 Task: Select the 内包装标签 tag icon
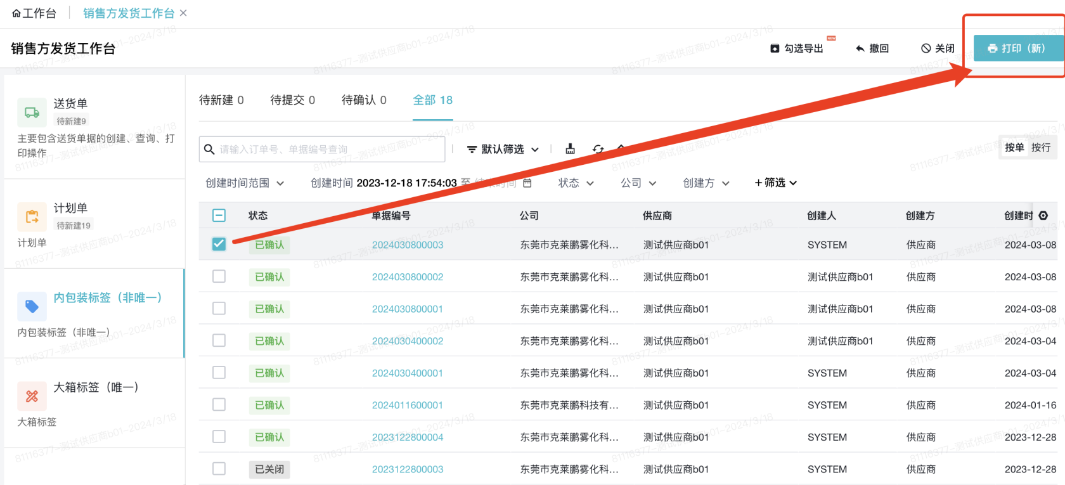coord(32,307)
